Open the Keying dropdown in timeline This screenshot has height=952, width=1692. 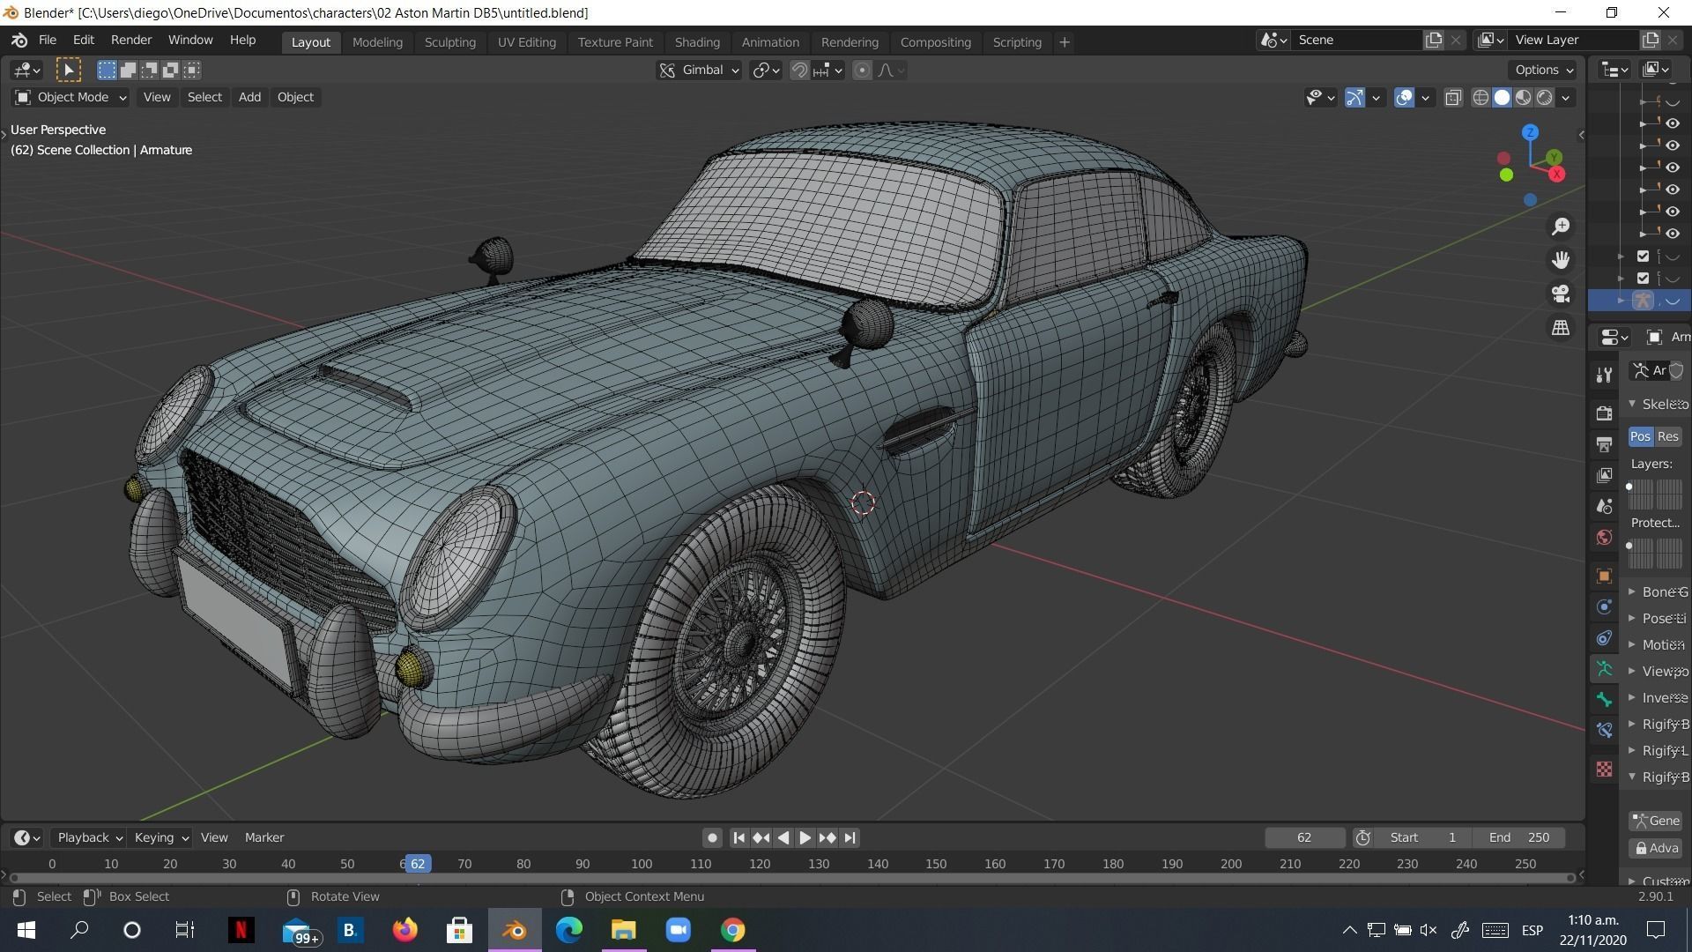click(x=160, y=837)
